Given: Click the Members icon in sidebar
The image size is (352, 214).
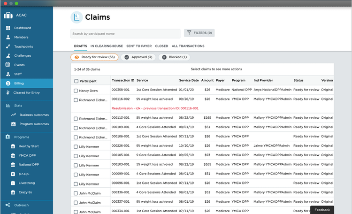Looking at the screenshot, I should (8, 37).
